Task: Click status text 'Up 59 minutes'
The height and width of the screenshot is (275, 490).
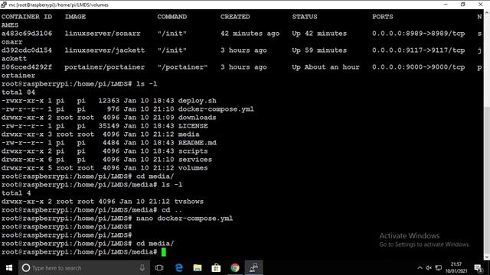Action: tap(319, 50)
